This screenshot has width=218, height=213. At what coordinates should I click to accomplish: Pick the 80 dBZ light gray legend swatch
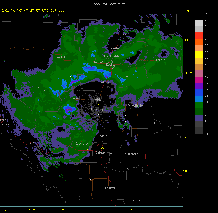(x=199, y=23)
